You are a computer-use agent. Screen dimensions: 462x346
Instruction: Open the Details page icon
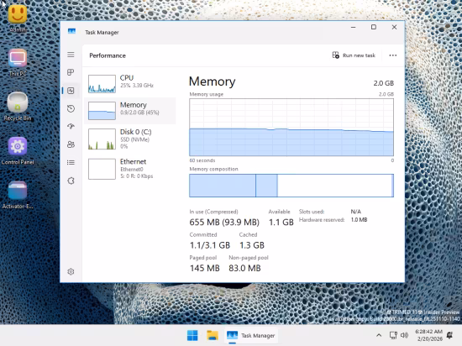71,163
